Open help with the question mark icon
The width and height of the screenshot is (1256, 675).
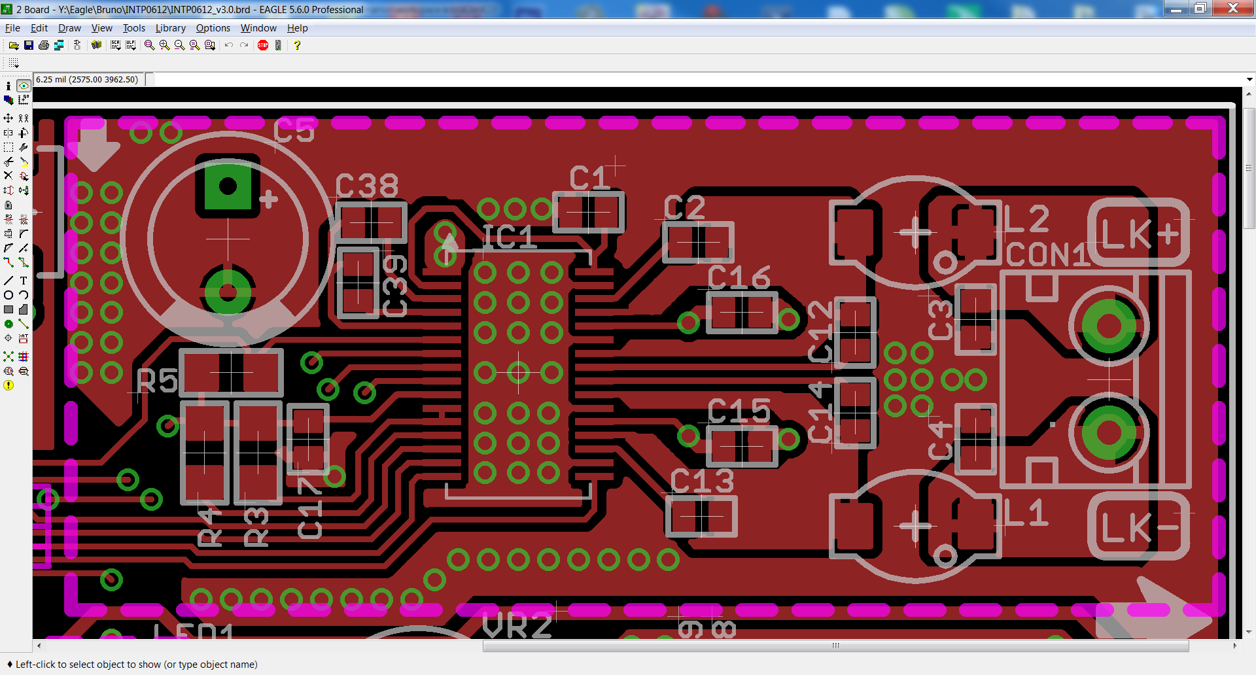pyautogui.click(x=297, y=45)
